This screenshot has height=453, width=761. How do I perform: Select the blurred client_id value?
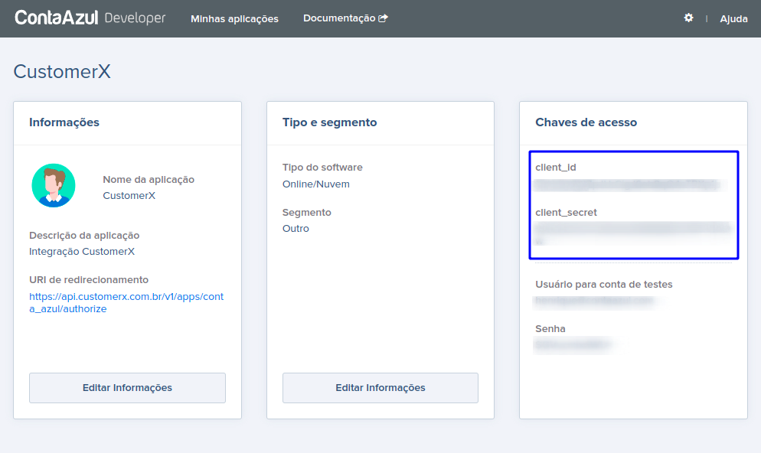pyautogui.click(x=629, y=184)
